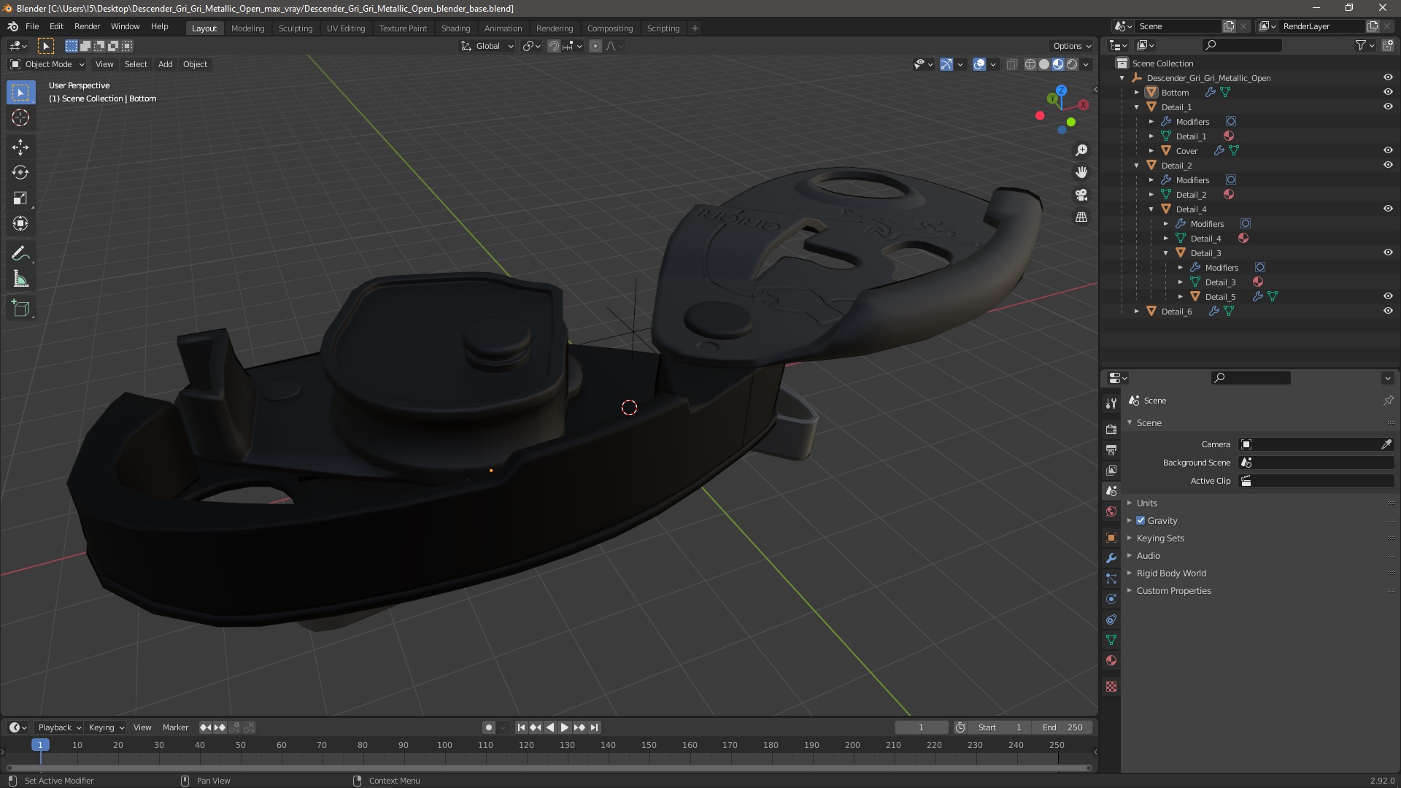Open the Modifier properties wrench tab
This screenshot has width=1401, height=788.
pos(1111,558)
